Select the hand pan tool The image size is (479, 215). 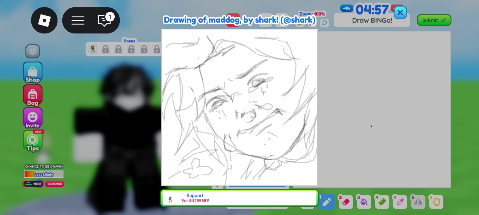coord(436,202)
